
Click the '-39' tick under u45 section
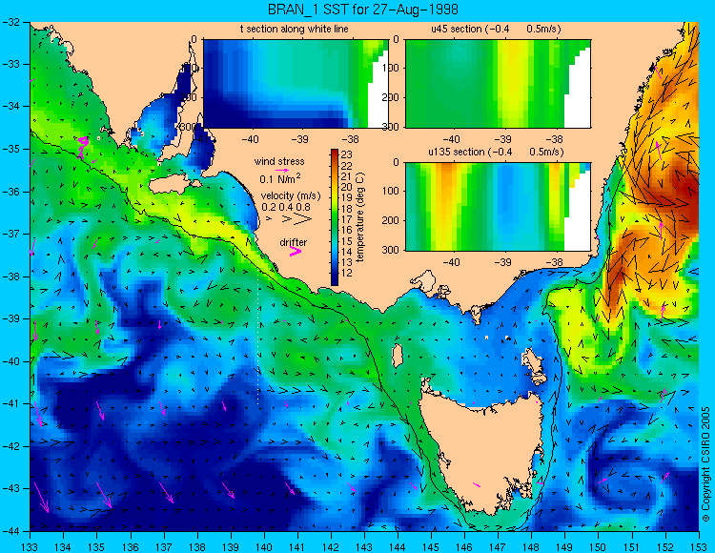[x=503, y=139]
